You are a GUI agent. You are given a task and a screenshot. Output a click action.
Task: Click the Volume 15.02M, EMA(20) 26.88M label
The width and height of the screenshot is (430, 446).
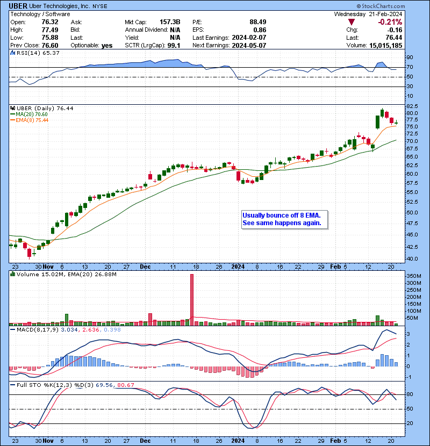coord(67,275)
